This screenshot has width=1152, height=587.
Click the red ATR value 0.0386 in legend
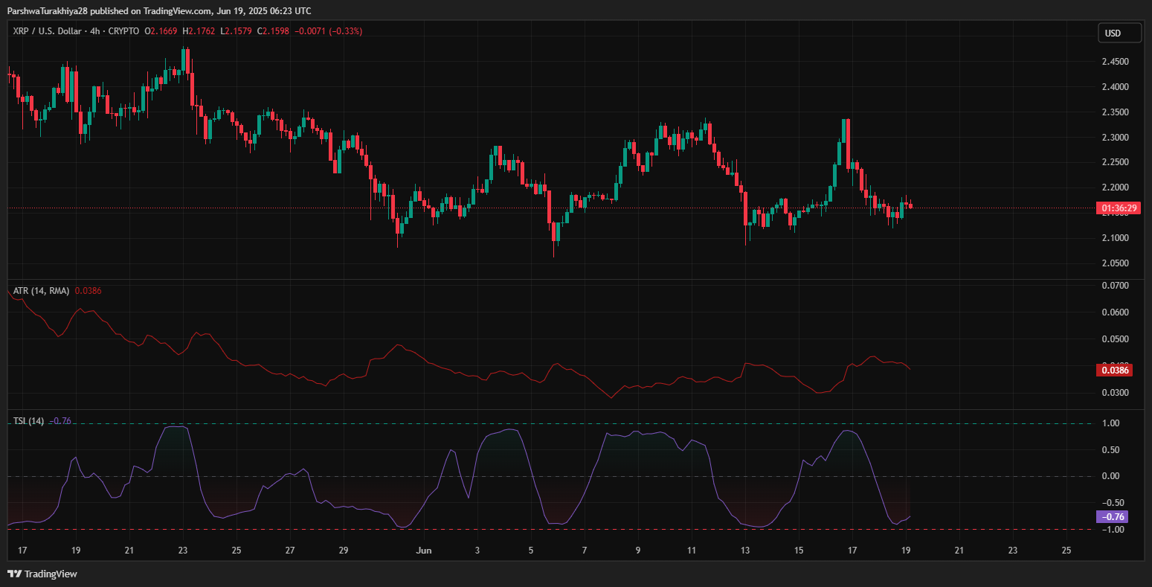coord(89,291)
